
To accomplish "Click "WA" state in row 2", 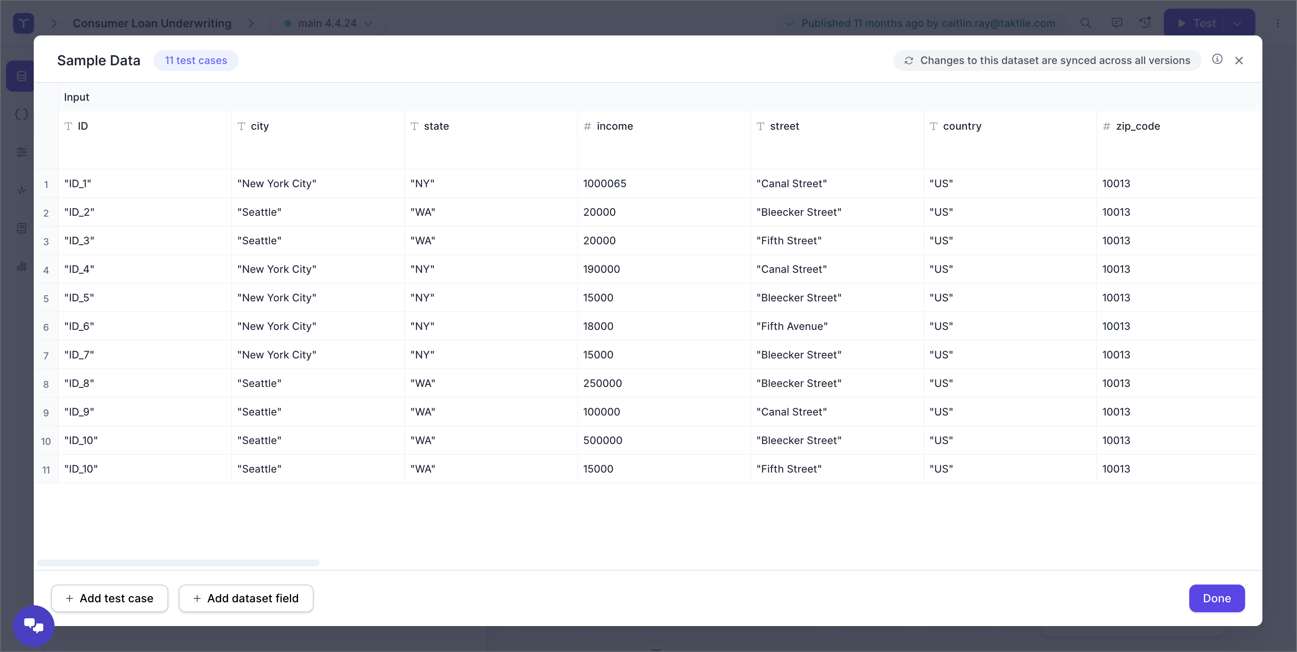I will 491,212.
